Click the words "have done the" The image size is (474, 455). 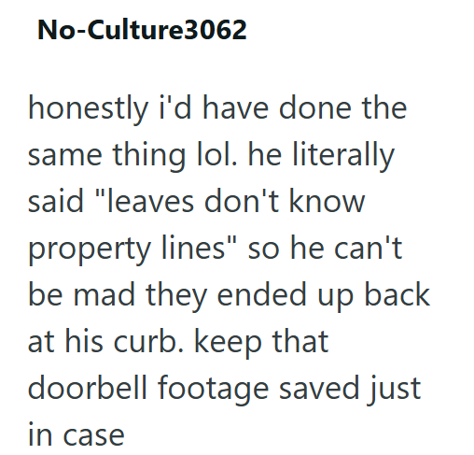tap(305, 107)
